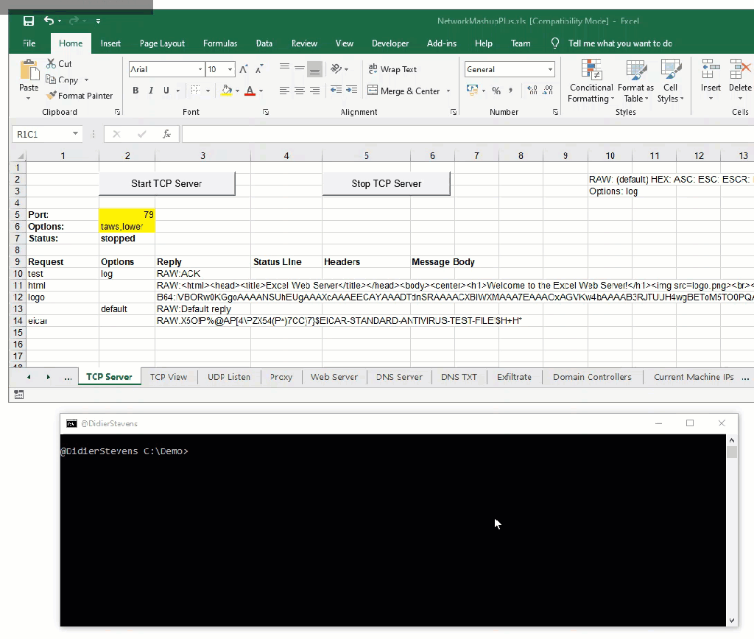Open the Formulas ribbon tab
The image size is (754, 639).
(220, 43)
